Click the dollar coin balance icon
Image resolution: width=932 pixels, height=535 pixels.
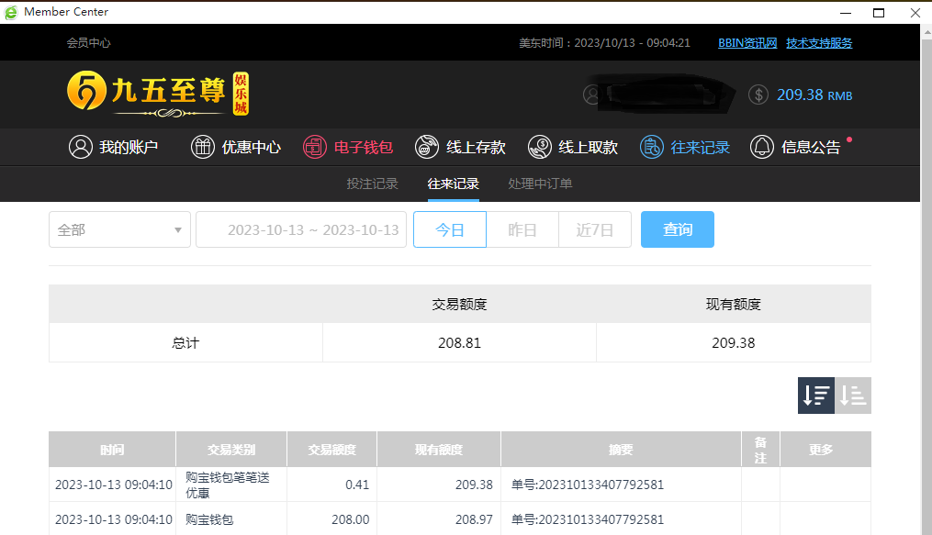pyautogui.click(x=758, y=95)
